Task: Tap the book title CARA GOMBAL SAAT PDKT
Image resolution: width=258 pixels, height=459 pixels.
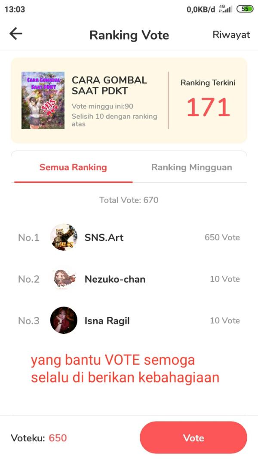Action: 109,85
